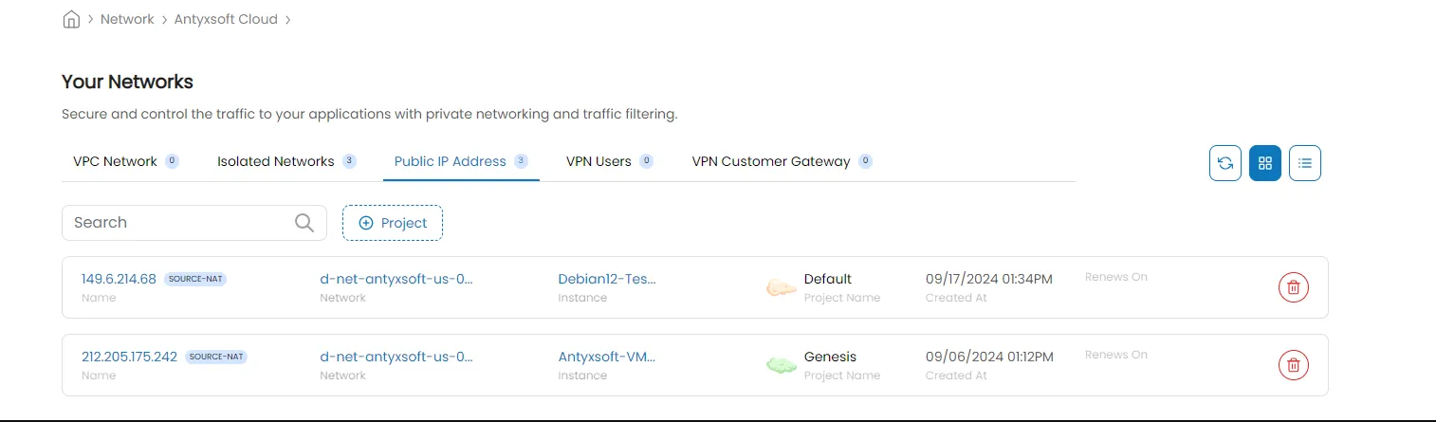Switch to list view layout
The image size is (1436, 422).
1304,163
